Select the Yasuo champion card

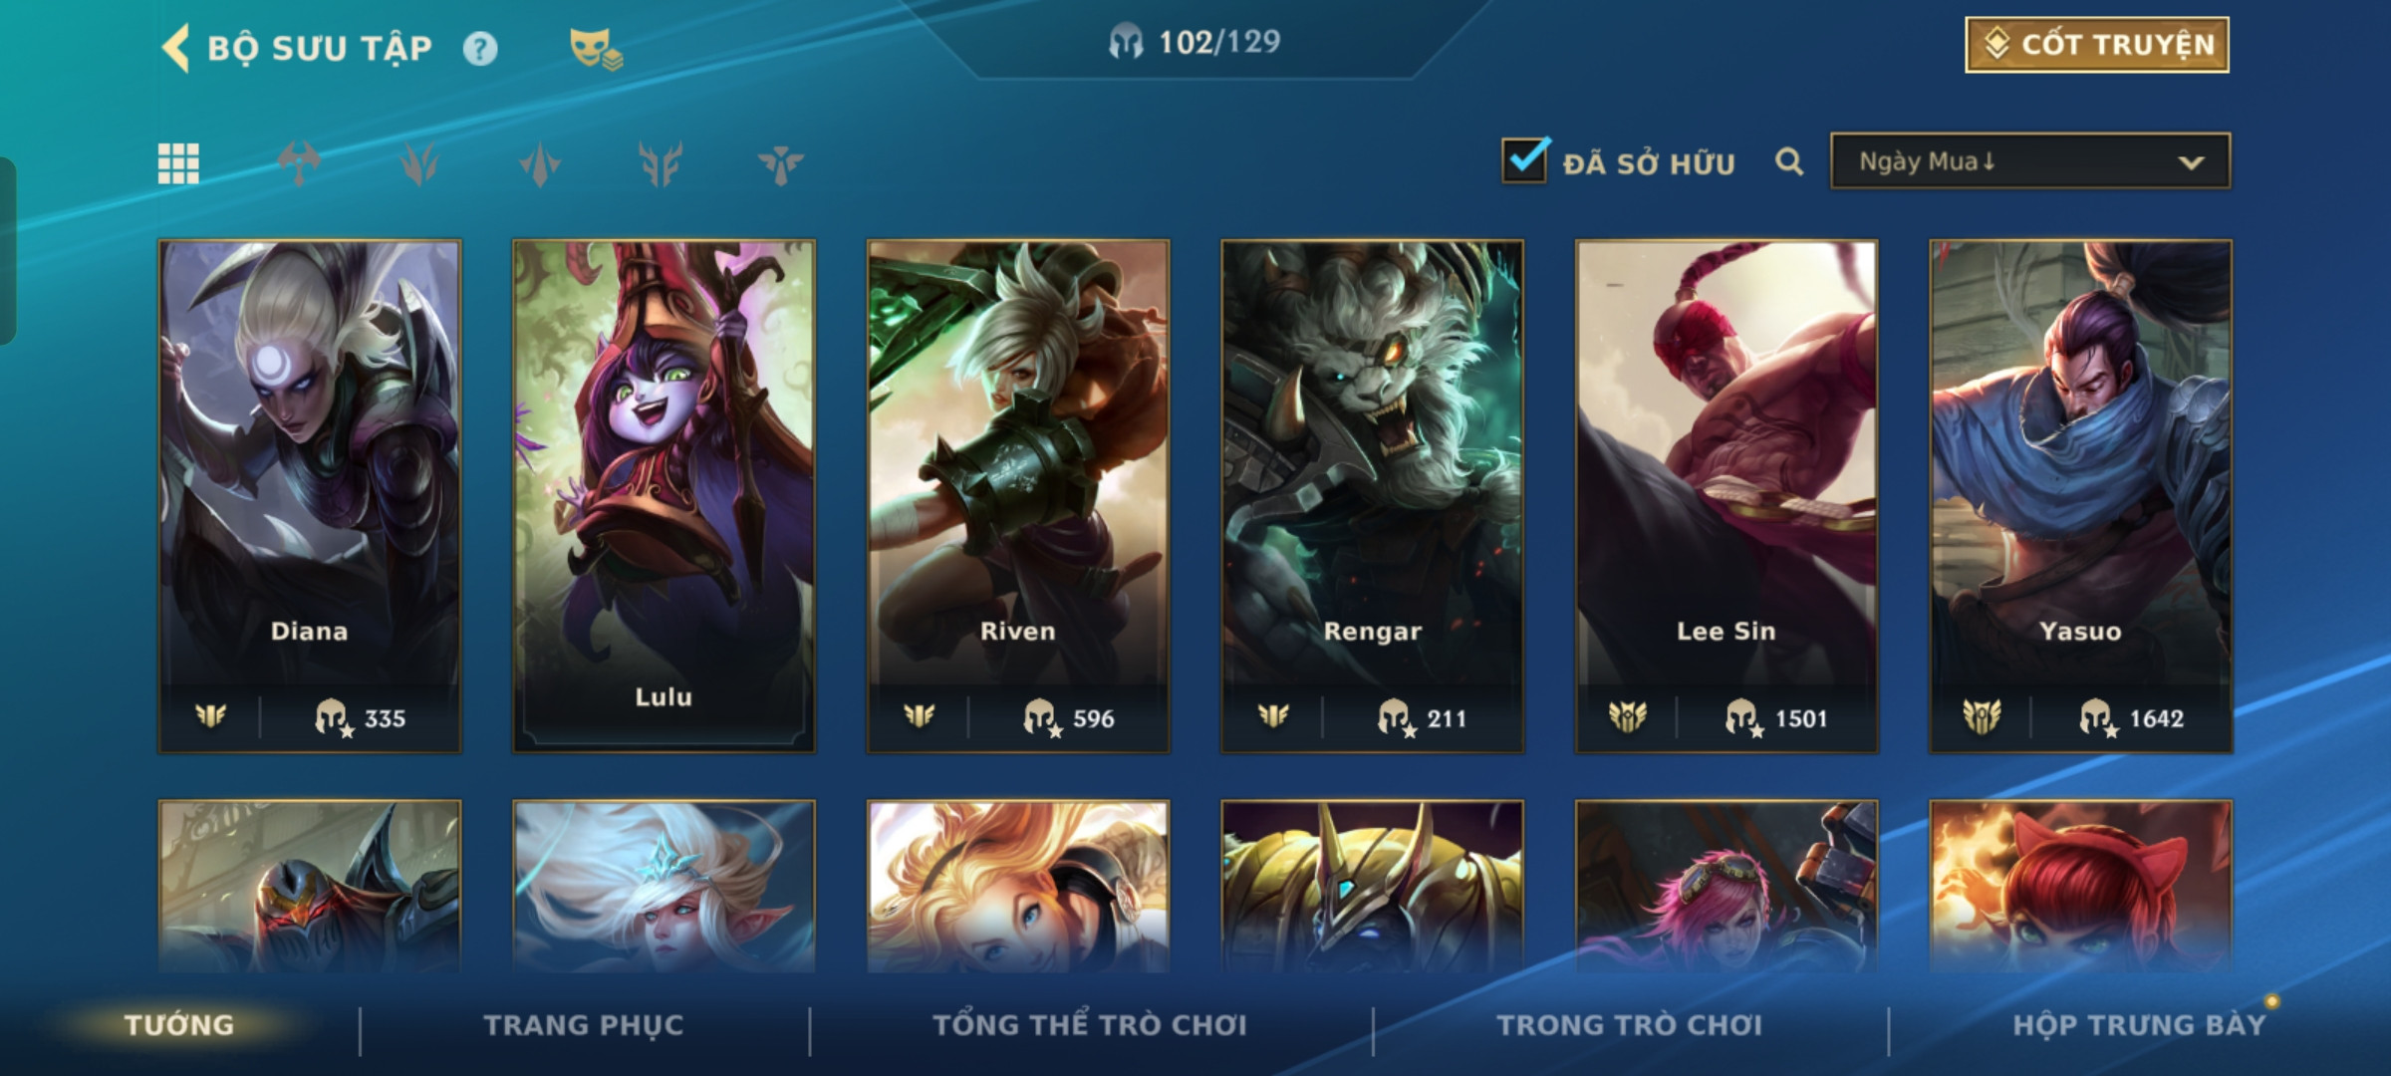pos(2080,496)
